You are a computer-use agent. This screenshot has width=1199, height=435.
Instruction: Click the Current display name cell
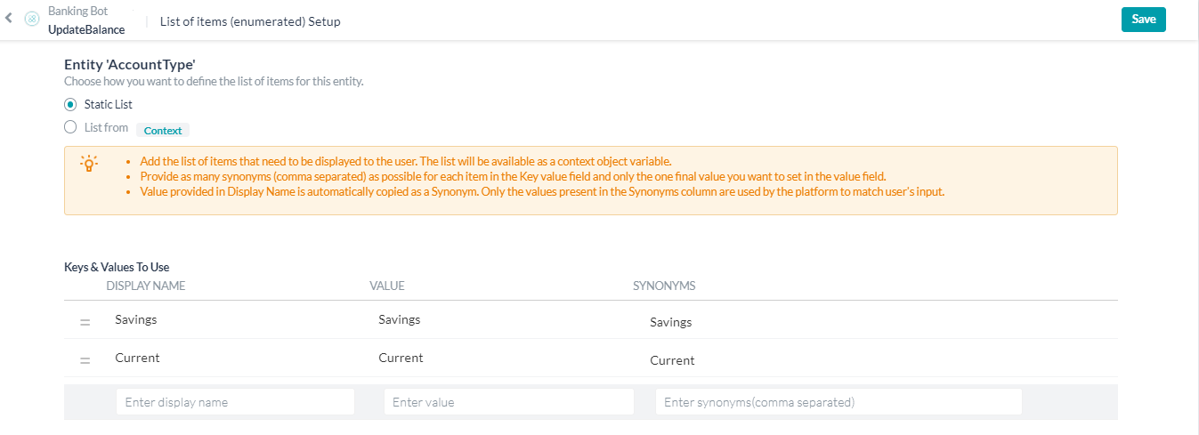(137, 358)
